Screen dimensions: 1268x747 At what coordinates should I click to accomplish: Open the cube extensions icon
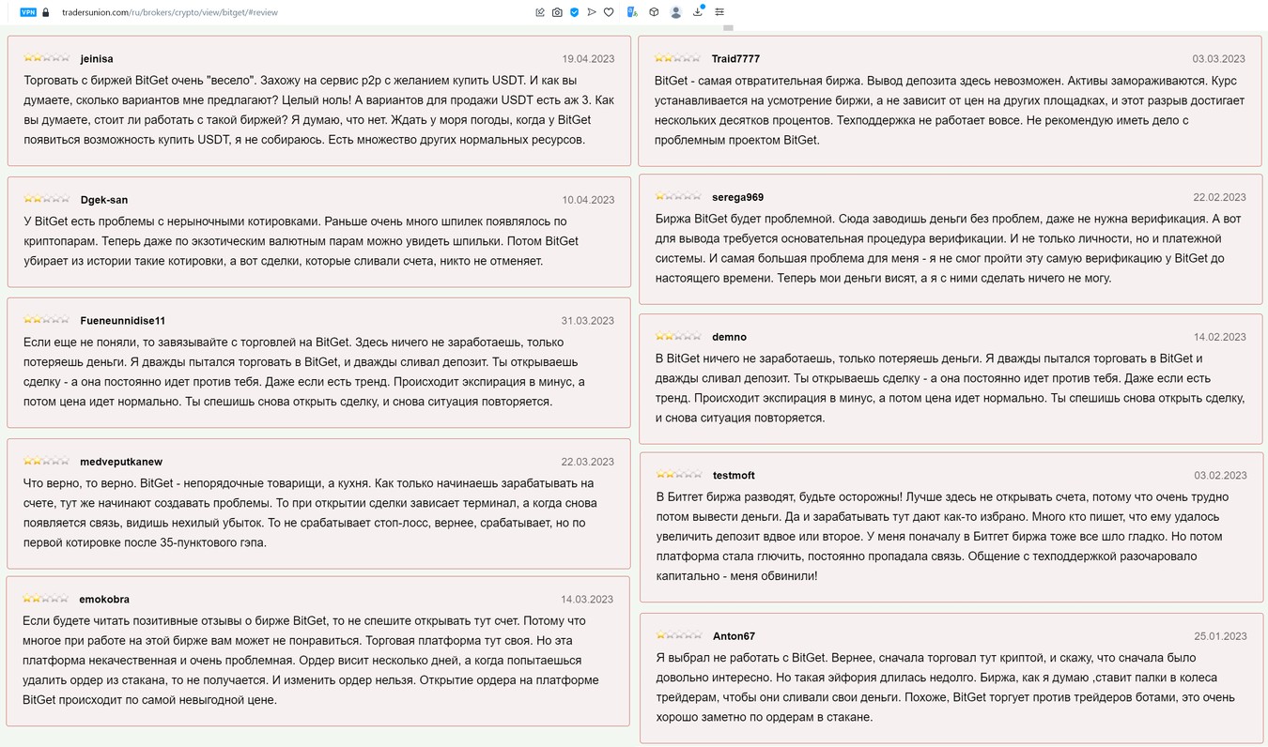tap(654, 12)
